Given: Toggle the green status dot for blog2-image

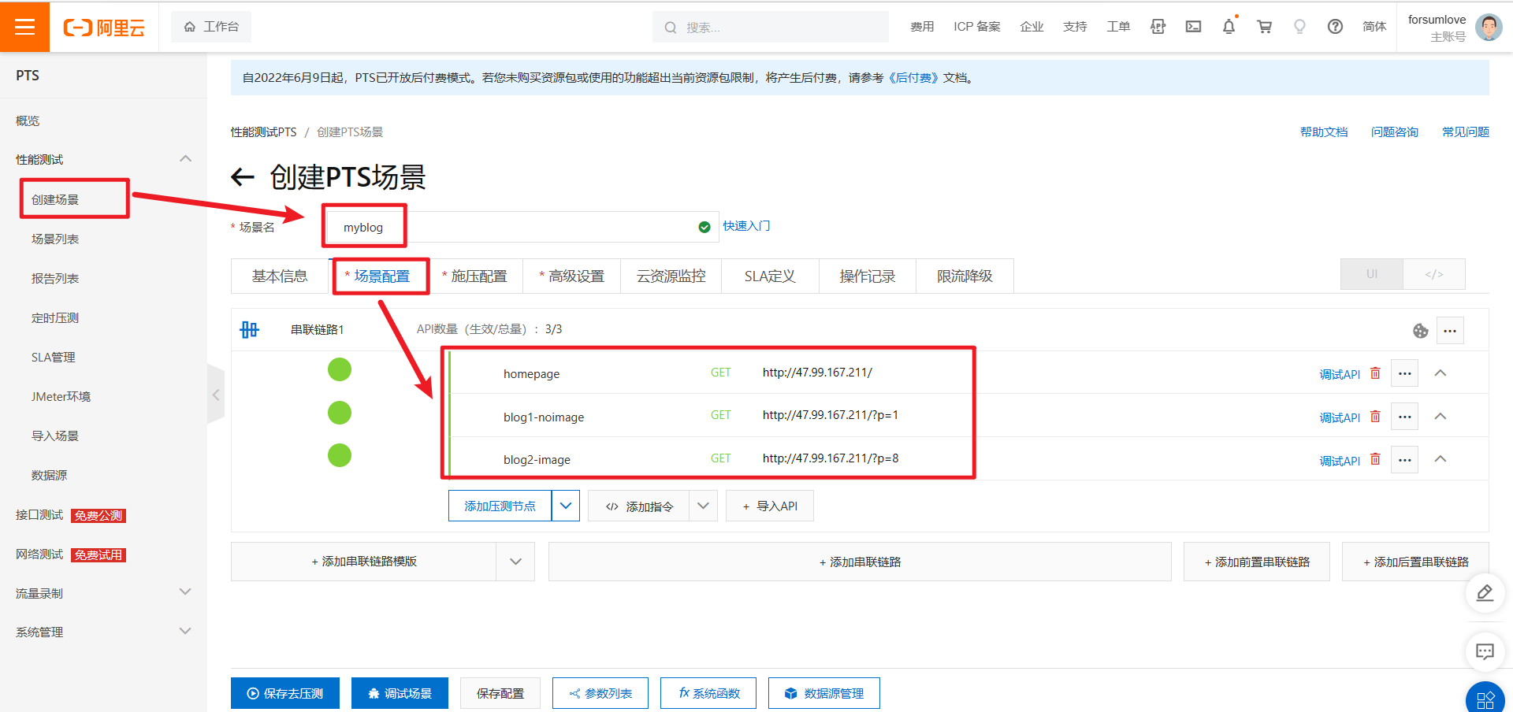Looking at the screenshot, I should click(340, 455).
